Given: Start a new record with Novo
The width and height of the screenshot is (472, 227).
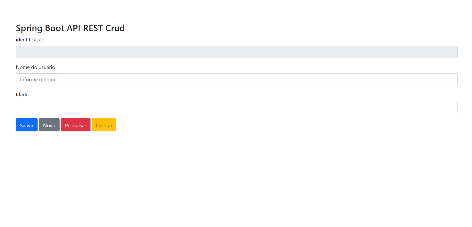Looking at the screenshot, I should click(49, 125).
